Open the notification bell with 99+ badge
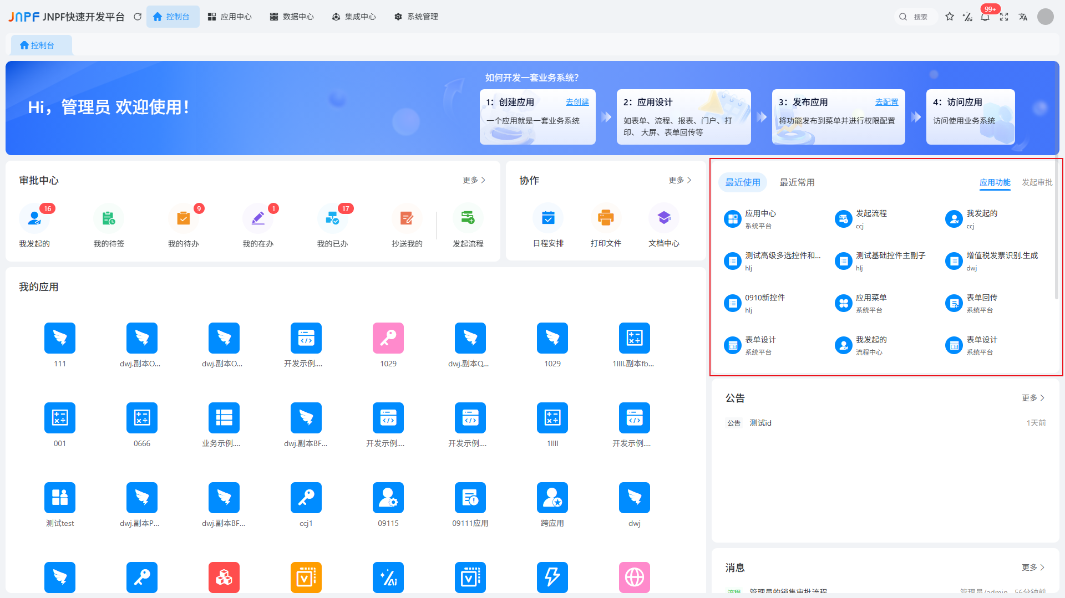The width and height of the screenshot is (1065, 598). 985,17
